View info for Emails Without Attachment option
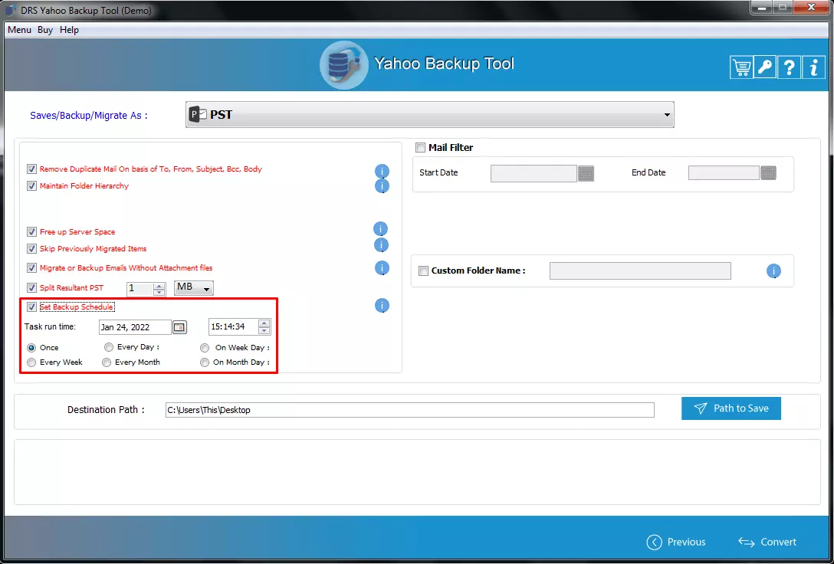 [x=382, y=268]
